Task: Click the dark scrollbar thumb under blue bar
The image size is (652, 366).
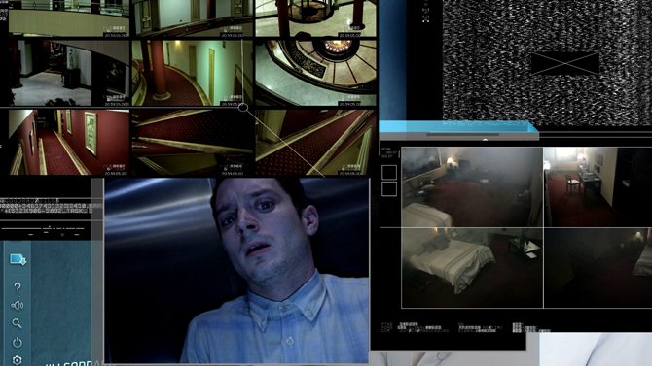Action: [463, 134]
